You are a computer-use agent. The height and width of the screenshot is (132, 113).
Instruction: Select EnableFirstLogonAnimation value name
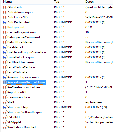tap(26, 52)
